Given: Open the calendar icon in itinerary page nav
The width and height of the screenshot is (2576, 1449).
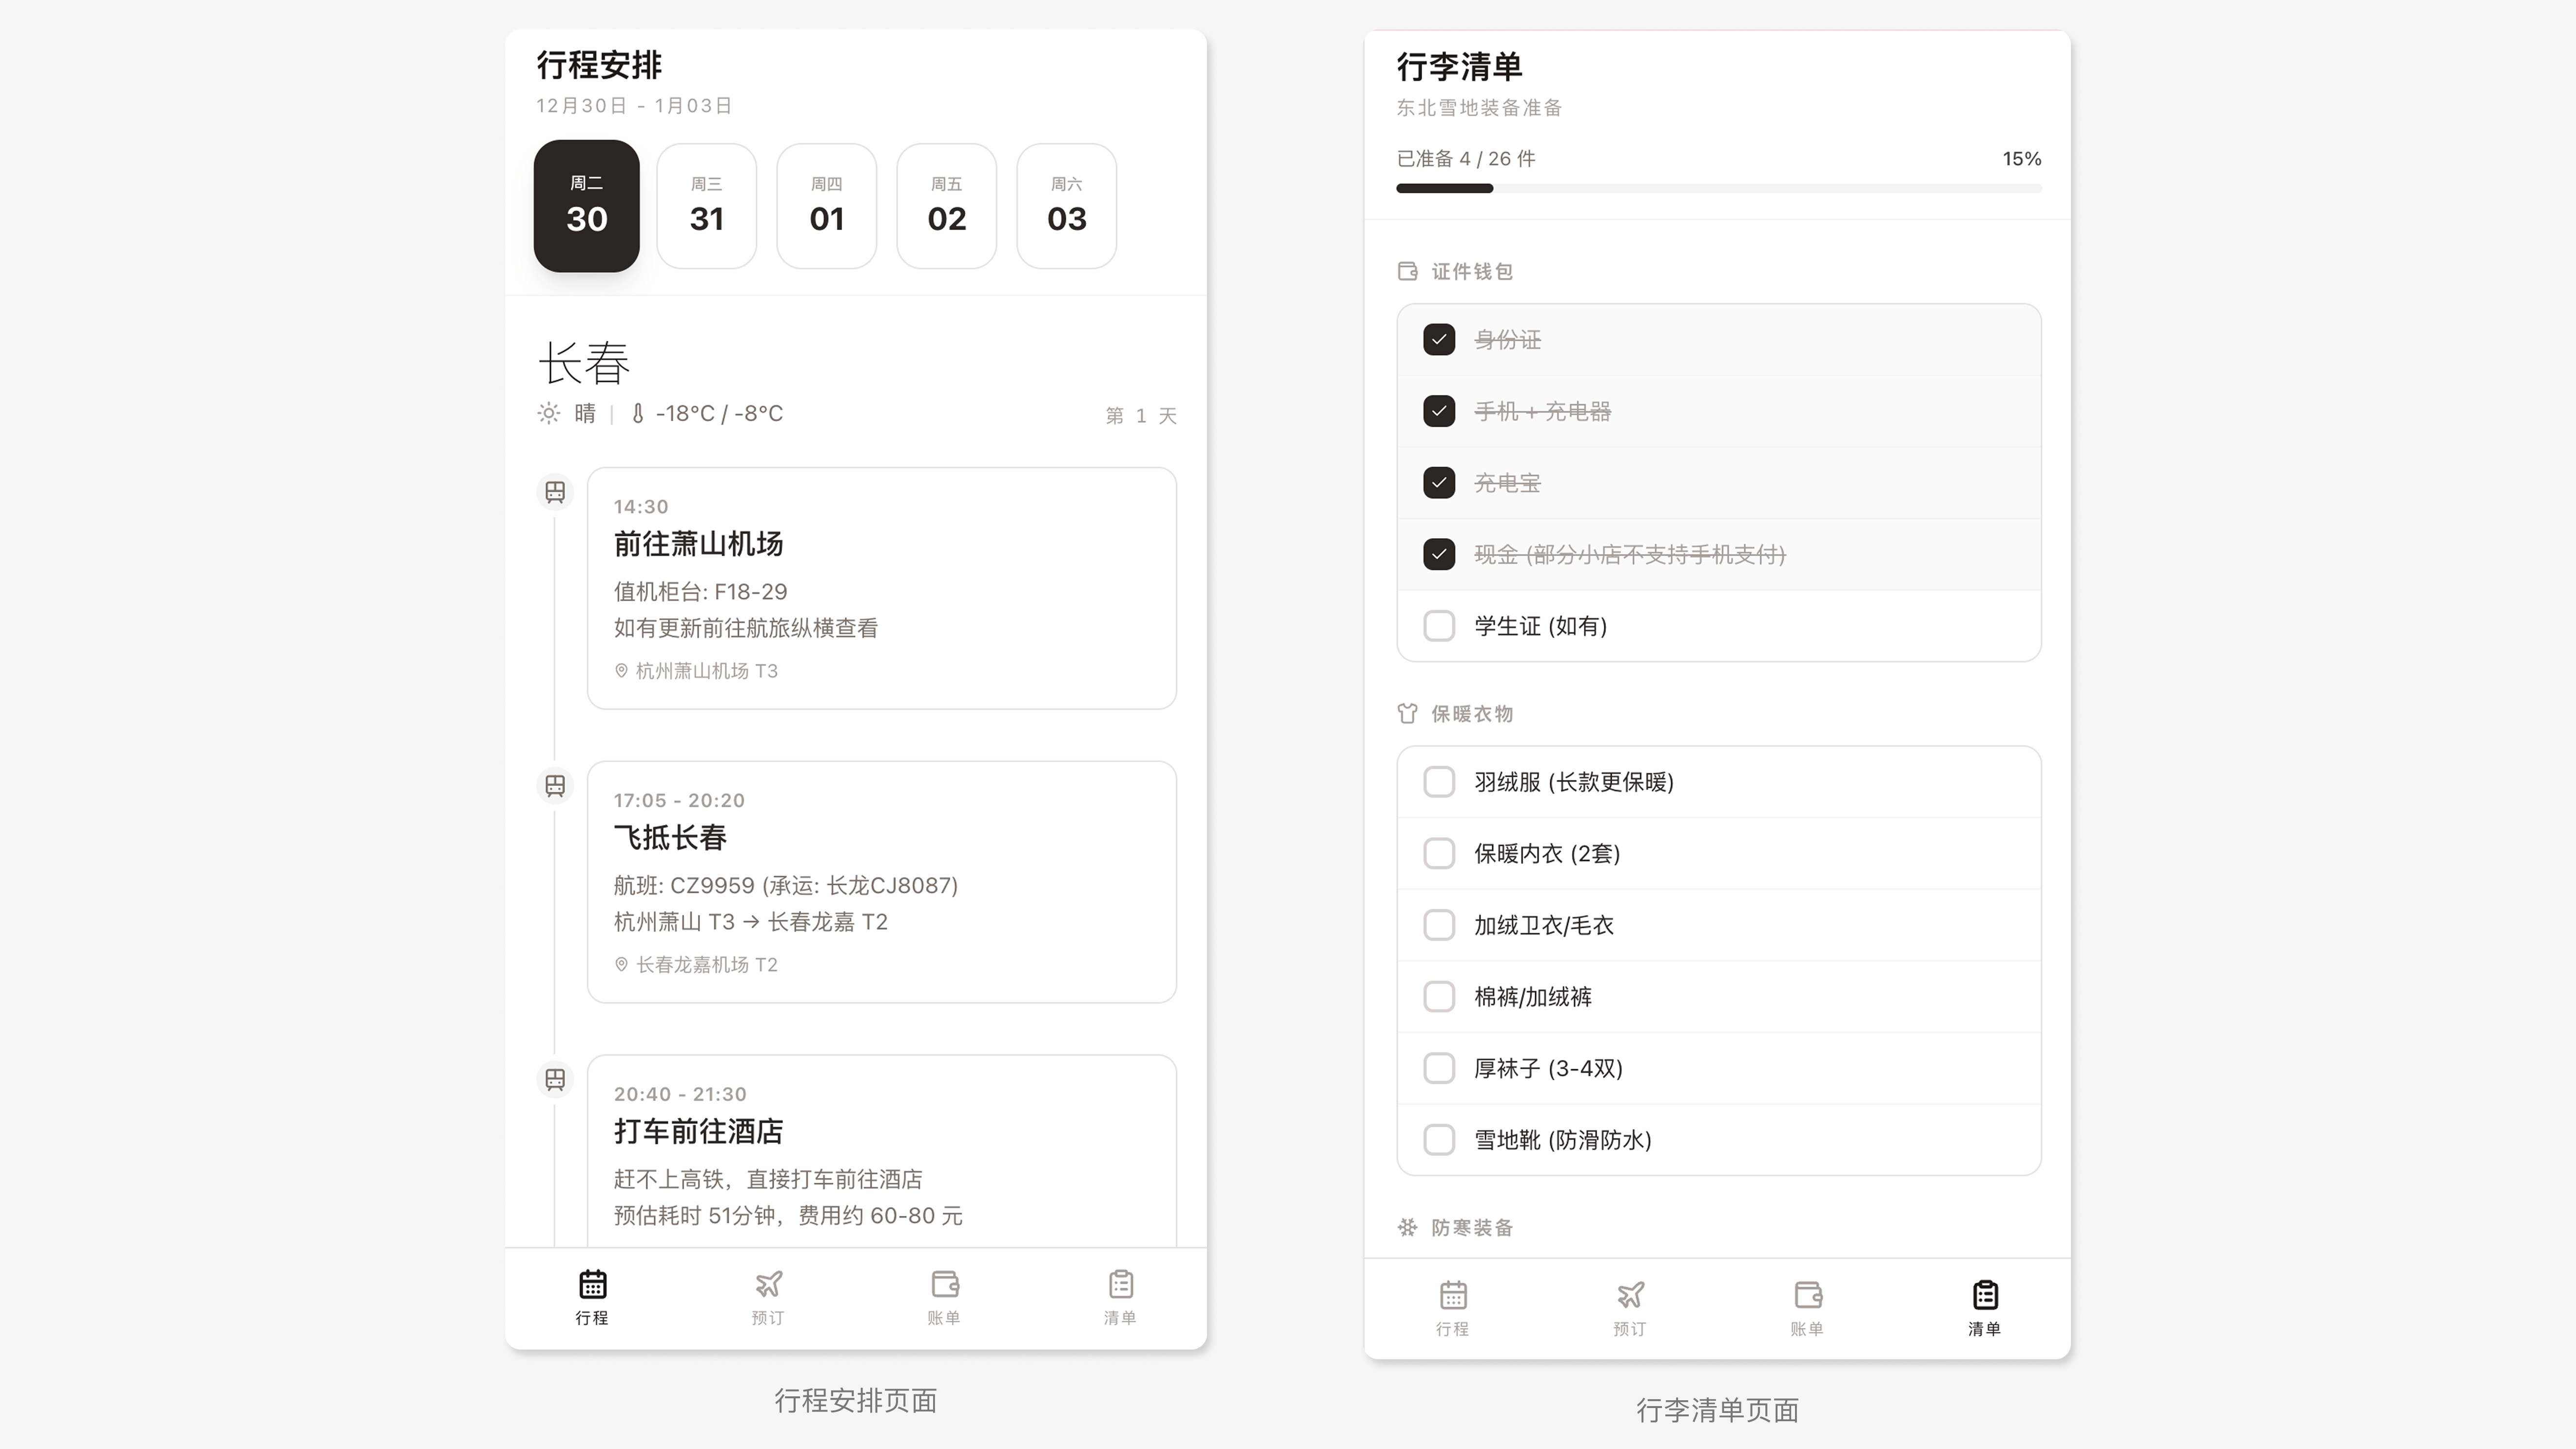Looking at the screenshot, I should [x=592, y=1284].
